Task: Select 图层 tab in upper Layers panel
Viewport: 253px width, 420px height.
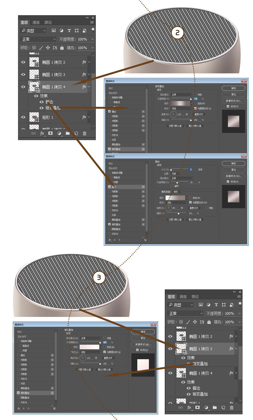Action: pyautogui.click(x=24, y=22)
